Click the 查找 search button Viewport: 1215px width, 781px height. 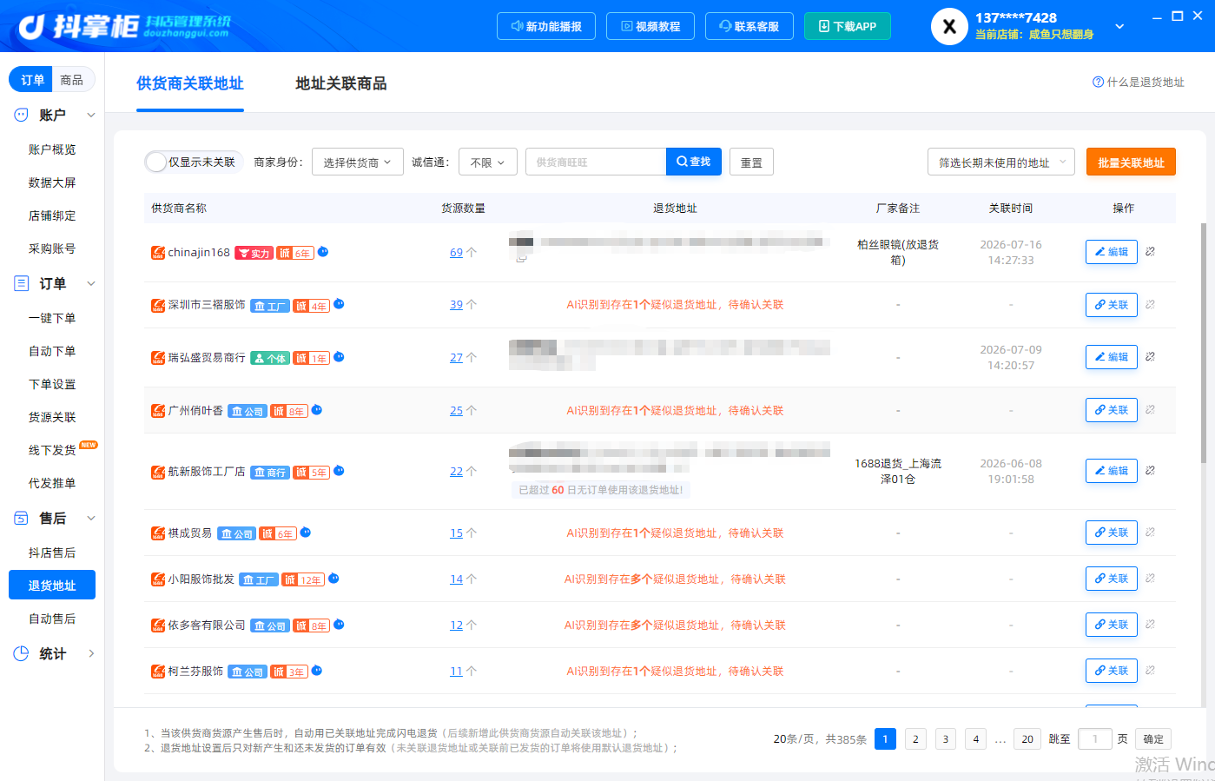694,162
